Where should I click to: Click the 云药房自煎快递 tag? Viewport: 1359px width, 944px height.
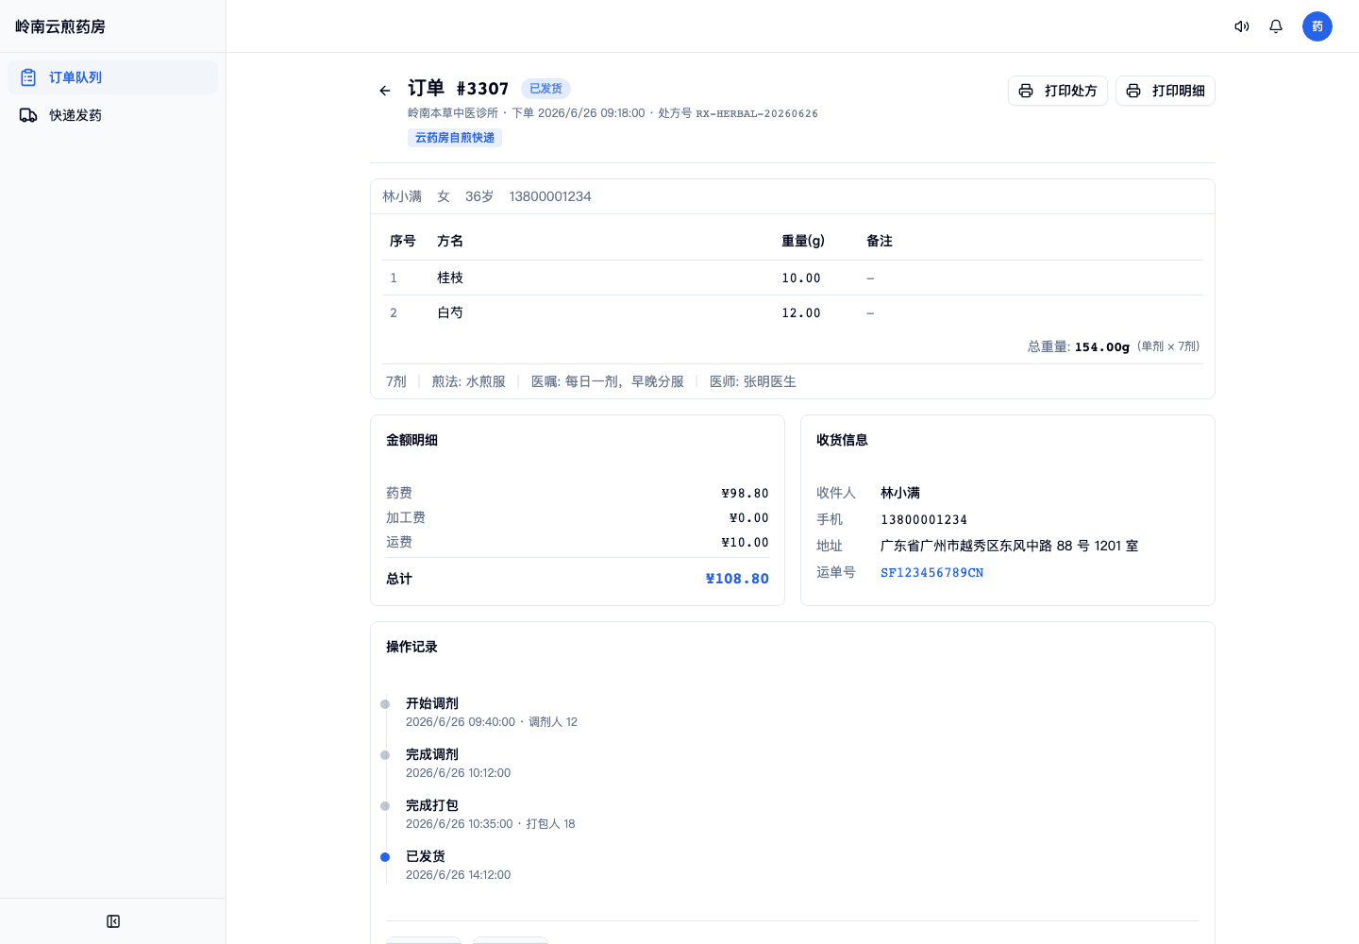point(455,138)
